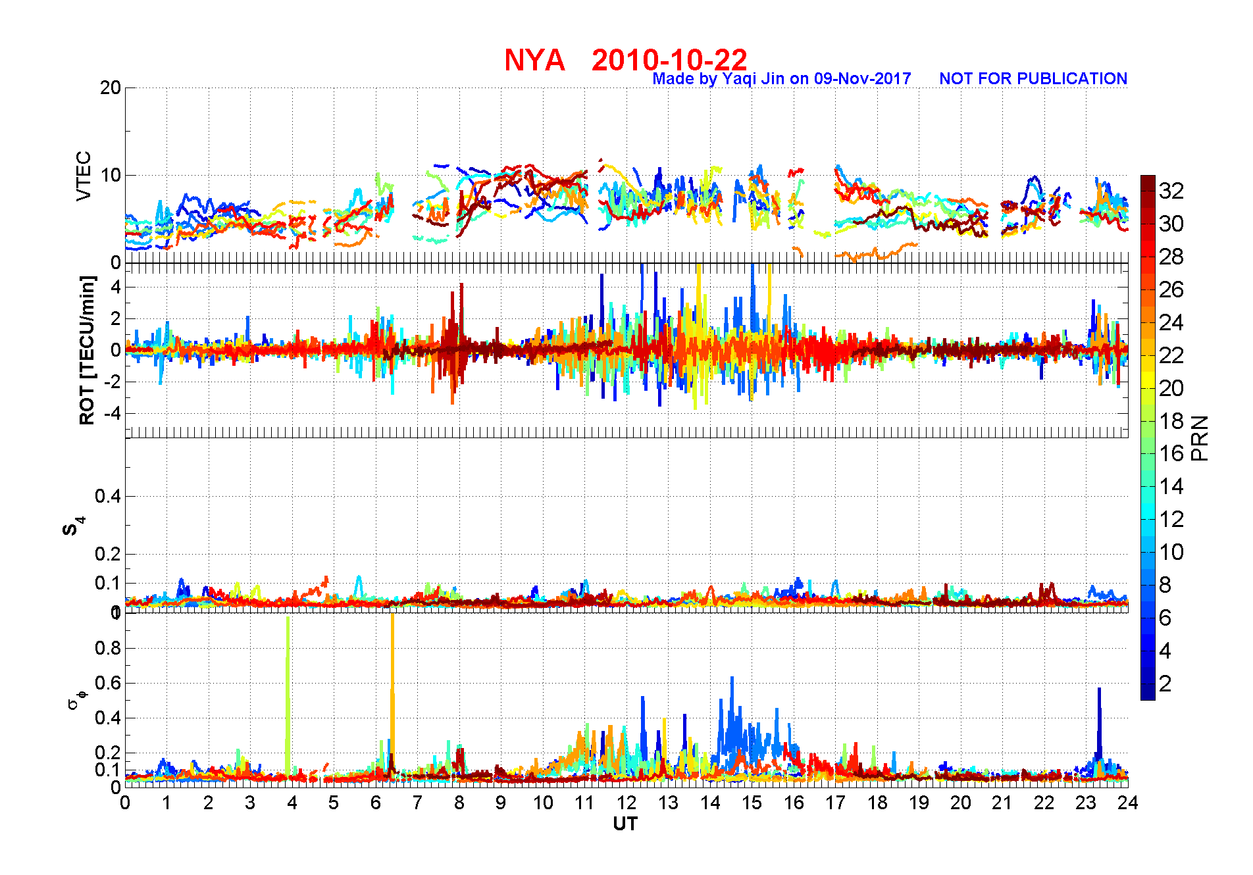Select colorbar tick label '32'
This screenshot has height=875, width=1253.
point(1171,191)
